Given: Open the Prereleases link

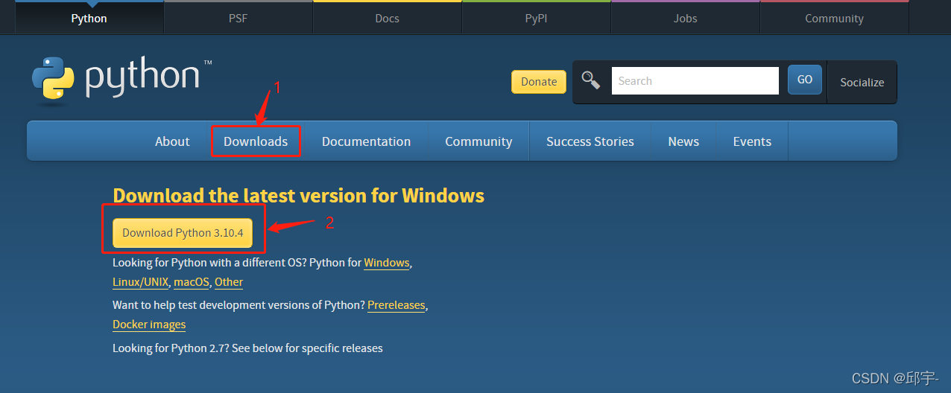Looking at the screenshot, I should (x=396, y=305).
